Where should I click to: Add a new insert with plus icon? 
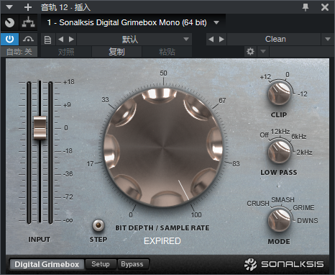point(28,7)
